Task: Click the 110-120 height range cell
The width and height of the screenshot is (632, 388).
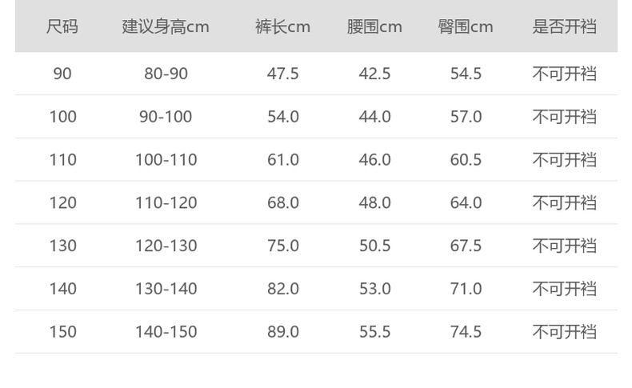Action: [166, 203]
